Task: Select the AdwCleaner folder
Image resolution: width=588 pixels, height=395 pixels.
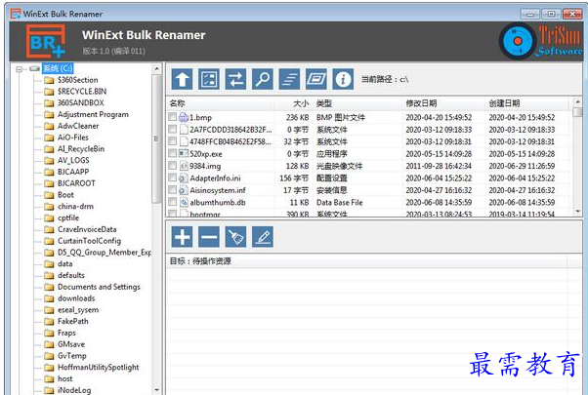Action: (x=78, y=126)
